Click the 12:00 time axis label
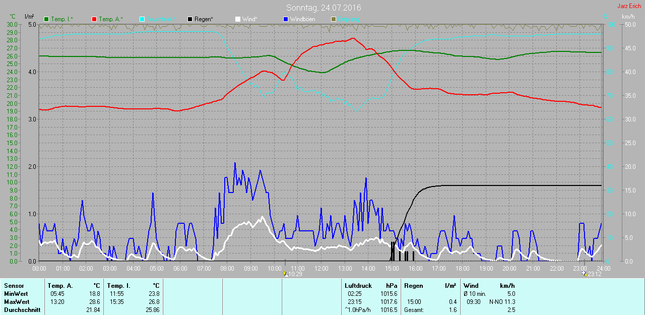This screenshot has width=645, height=315. (321, 269)
